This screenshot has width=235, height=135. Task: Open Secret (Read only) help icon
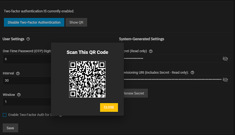pyautogui.click(x=151, y=51)
